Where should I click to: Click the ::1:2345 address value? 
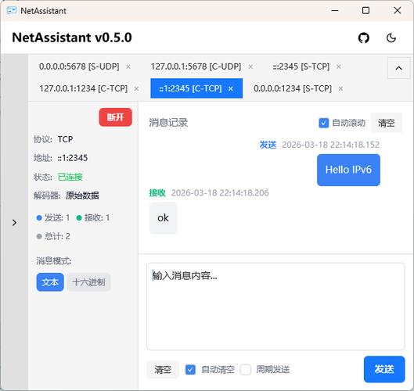click(x=73, y=158)
